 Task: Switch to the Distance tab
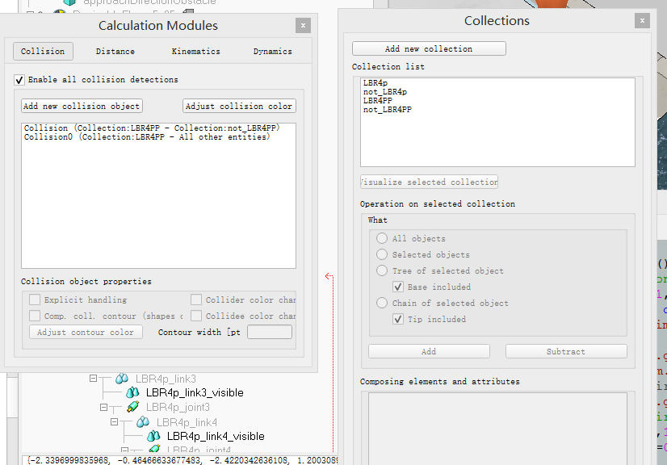(115, 50)
